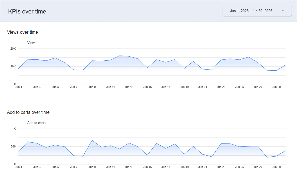
Task: Select the 'Views' legend entry
Action: [28, 43]
